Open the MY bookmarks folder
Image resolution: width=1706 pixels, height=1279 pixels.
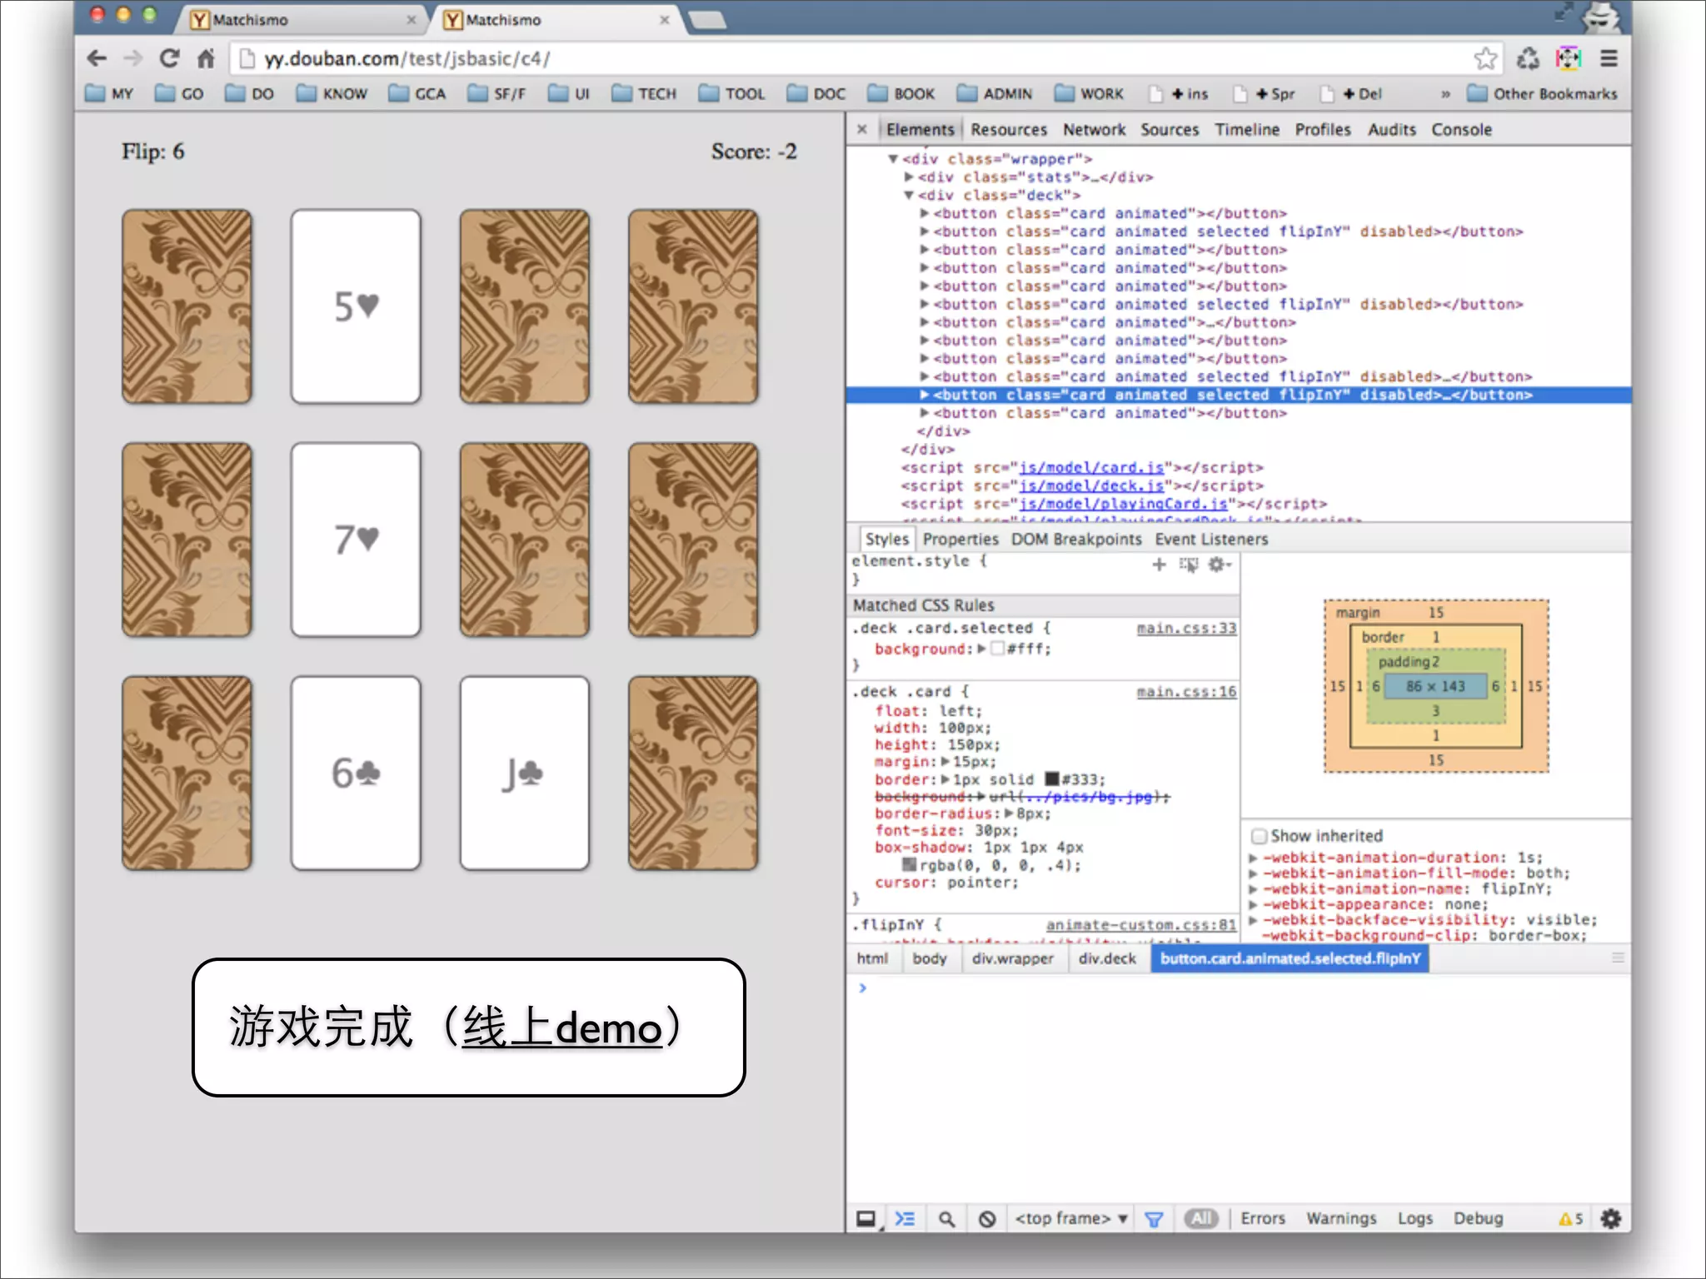tap(109, 93)
